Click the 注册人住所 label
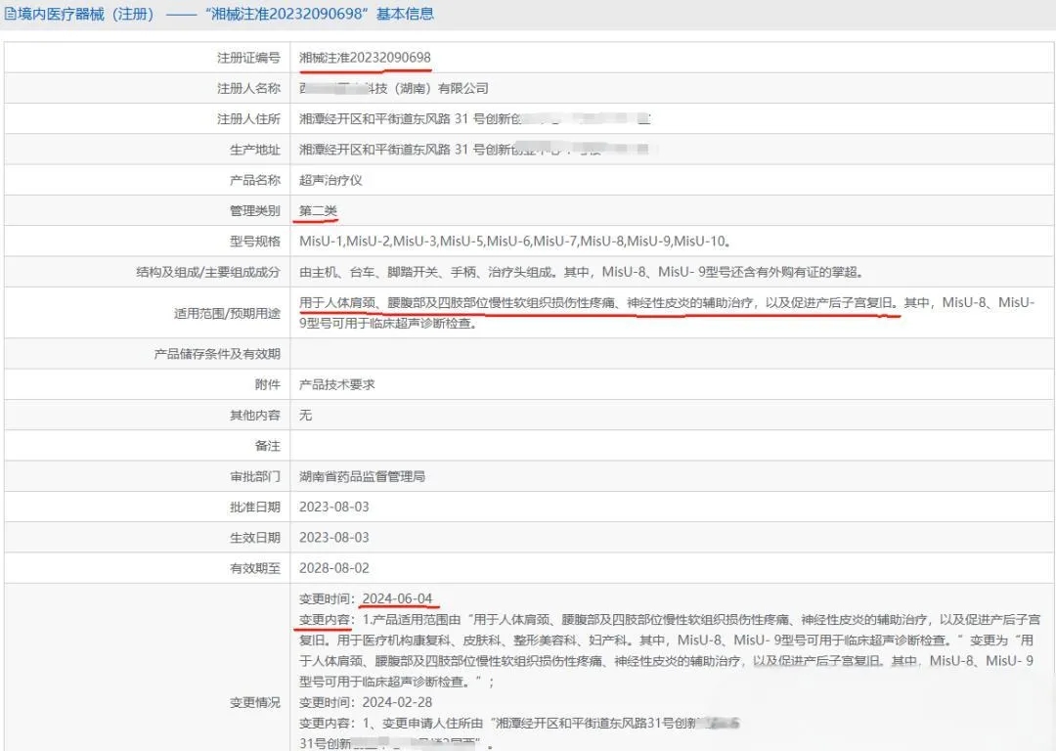This screenshot has height=751, width=1056. (248, 118)
